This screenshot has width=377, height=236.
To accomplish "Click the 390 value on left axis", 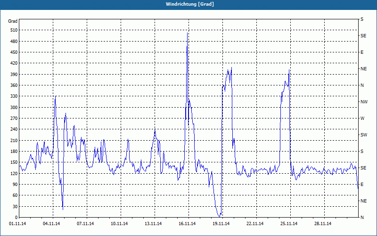I will (15, 75).
